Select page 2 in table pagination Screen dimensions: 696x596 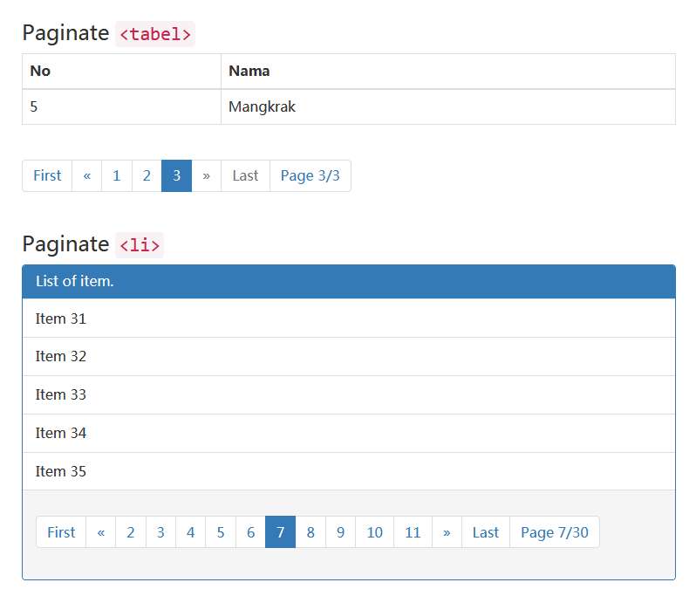(x=147, y=175)
